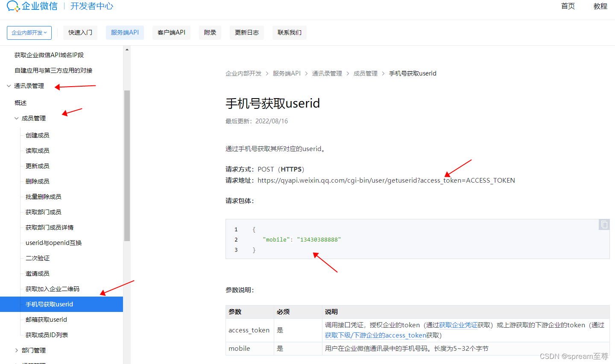615x364 pixels.
Task: Switch to the 客户端API tab
Action: 171,32
